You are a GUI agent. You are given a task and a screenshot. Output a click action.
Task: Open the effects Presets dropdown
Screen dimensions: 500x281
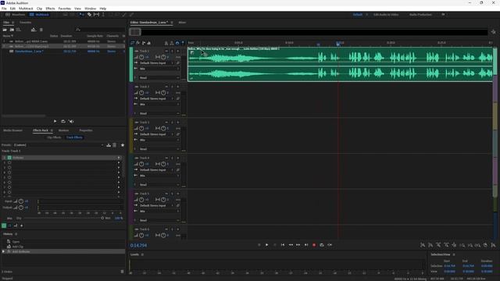pos(59,145)
